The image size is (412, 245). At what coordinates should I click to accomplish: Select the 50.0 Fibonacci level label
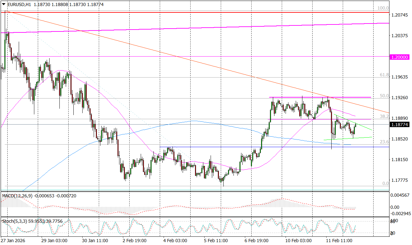385,96
